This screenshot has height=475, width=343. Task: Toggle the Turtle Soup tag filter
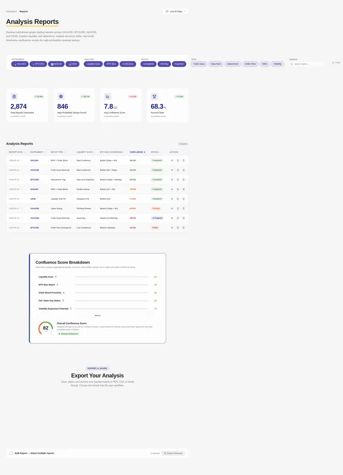pyautogui.click(x=199, y=64)
